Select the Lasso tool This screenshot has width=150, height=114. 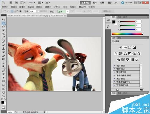(4, 27)
